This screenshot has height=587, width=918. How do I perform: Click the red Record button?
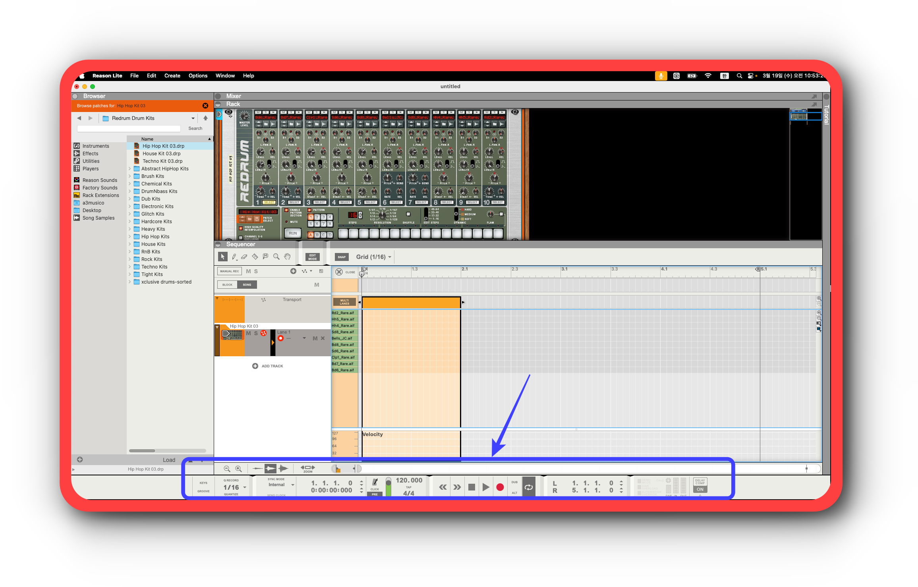point(500,487)
